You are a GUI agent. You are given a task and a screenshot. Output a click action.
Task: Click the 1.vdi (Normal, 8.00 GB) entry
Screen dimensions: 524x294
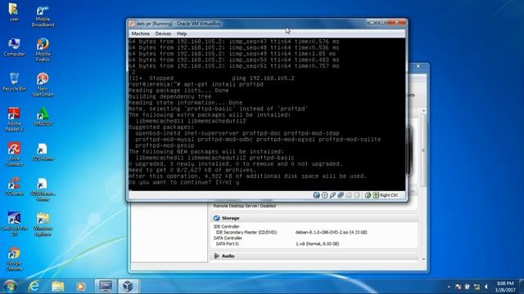click(x=317, y=244)
